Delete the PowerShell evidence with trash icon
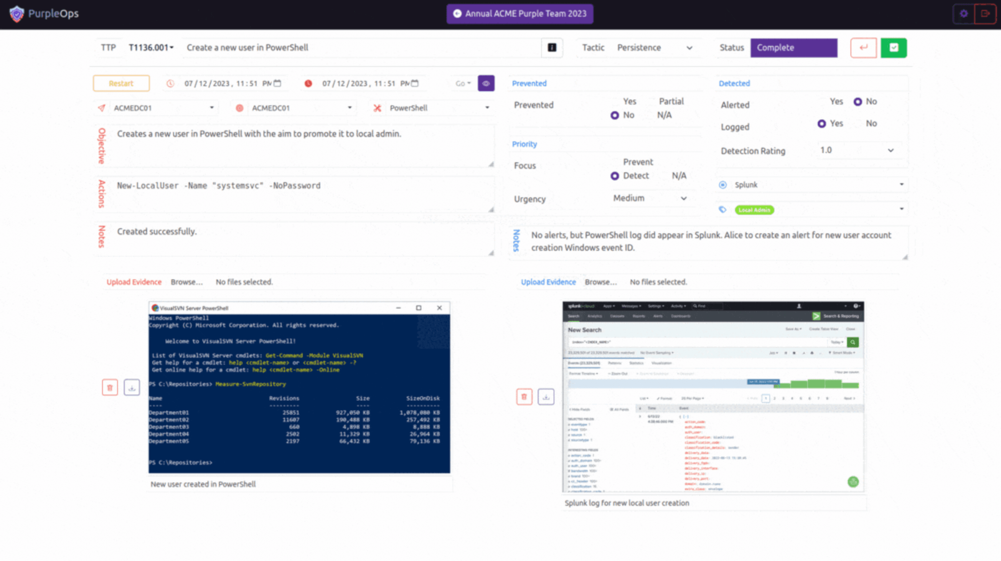 click(x=110, y=387)
